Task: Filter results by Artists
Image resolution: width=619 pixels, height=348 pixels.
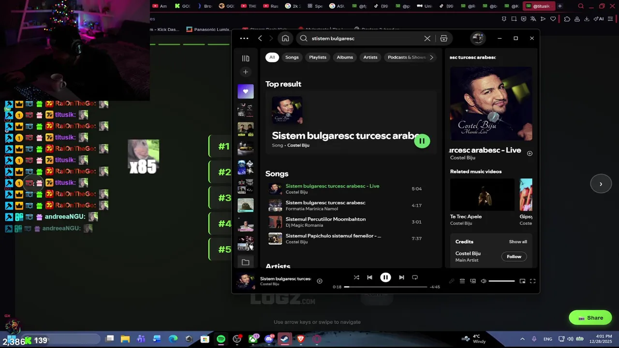Action: (370, 57)
